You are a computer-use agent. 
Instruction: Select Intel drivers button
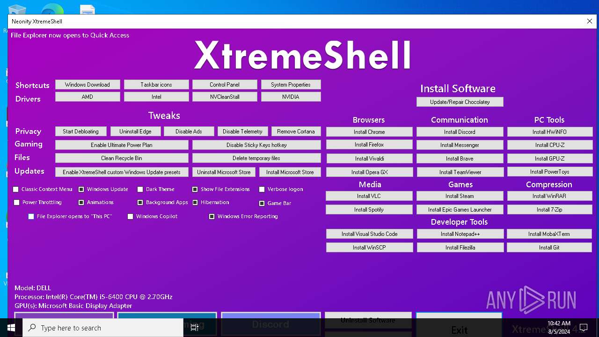click(156, 97)
